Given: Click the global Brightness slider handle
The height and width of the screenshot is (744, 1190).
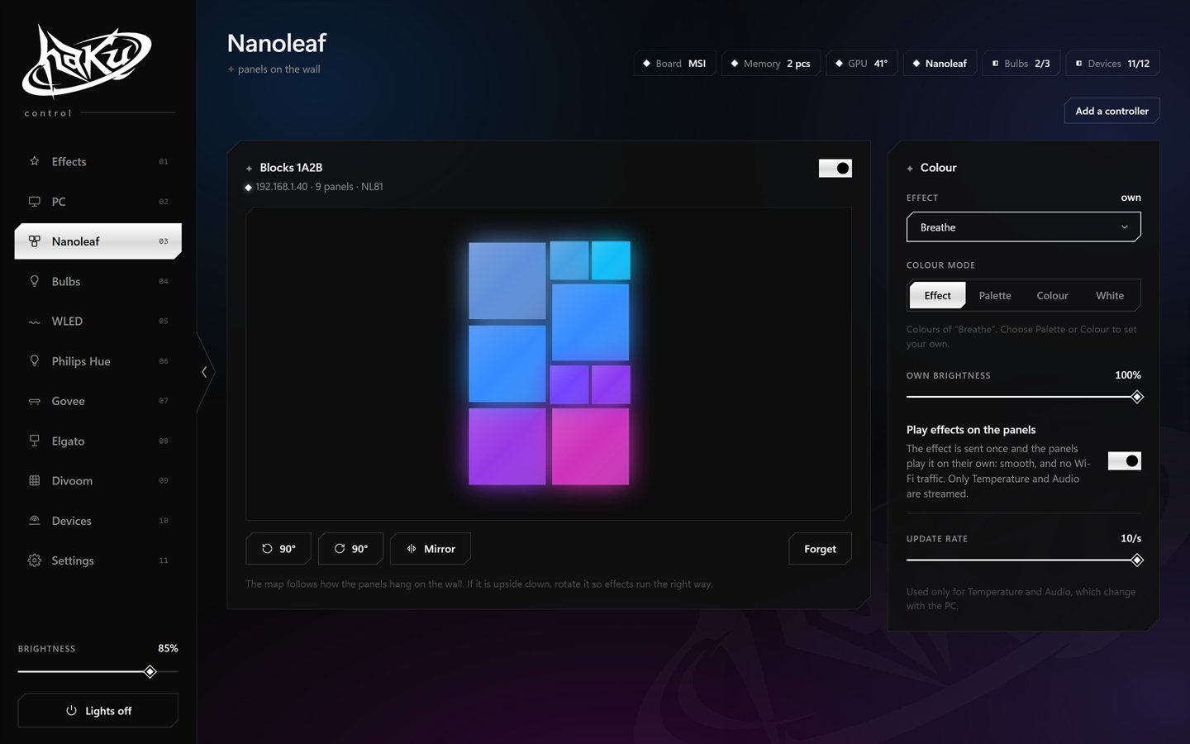Looking at the screenshot, I should pyautogui.click(x=150, y=672).
